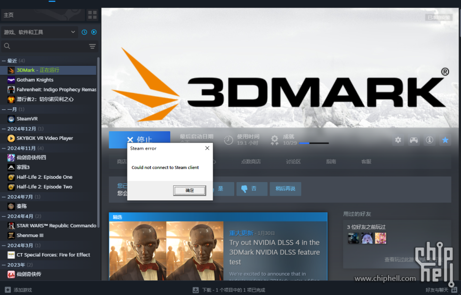Image resolution: width=461 pixels, height=295 pixels.
Task: Select 仙剑奇侠传 under 2023年
Action: (x=48, y=274)
